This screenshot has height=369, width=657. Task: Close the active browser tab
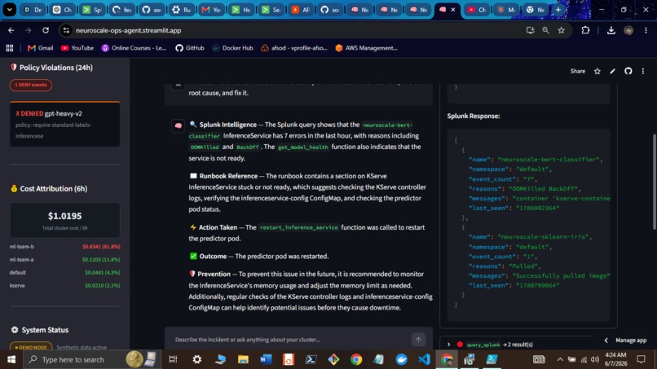click(453, 10)
